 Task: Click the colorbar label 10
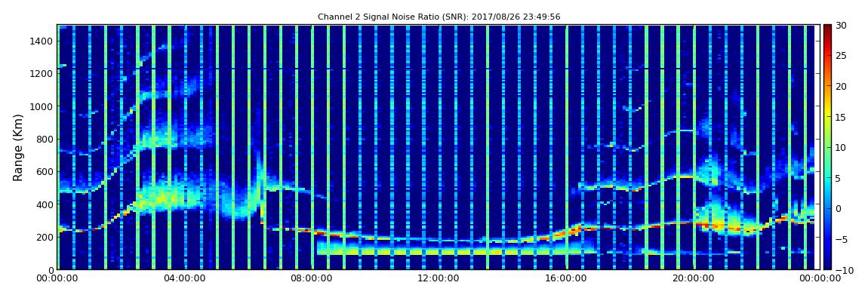click(x=841, y=147)
